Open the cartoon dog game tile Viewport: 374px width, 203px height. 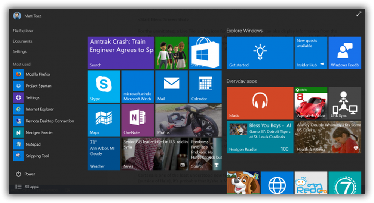pyautogui.click(x=243, y=182)
